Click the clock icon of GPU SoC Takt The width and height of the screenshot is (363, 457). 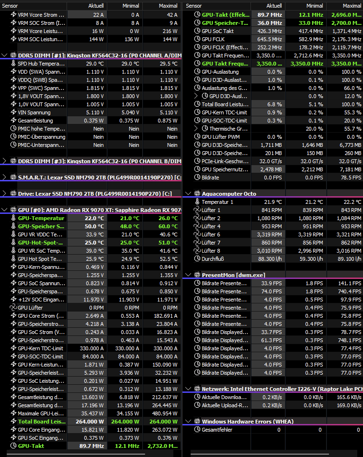click(x=197, y=31)
